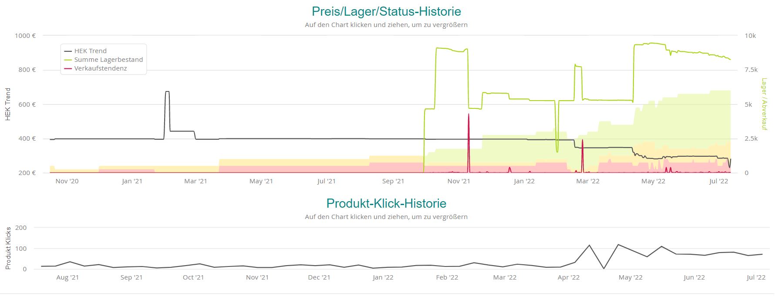Click the Produkt Klicks vertical axis title
Screen dimensions: 775x300
point(8,248)
